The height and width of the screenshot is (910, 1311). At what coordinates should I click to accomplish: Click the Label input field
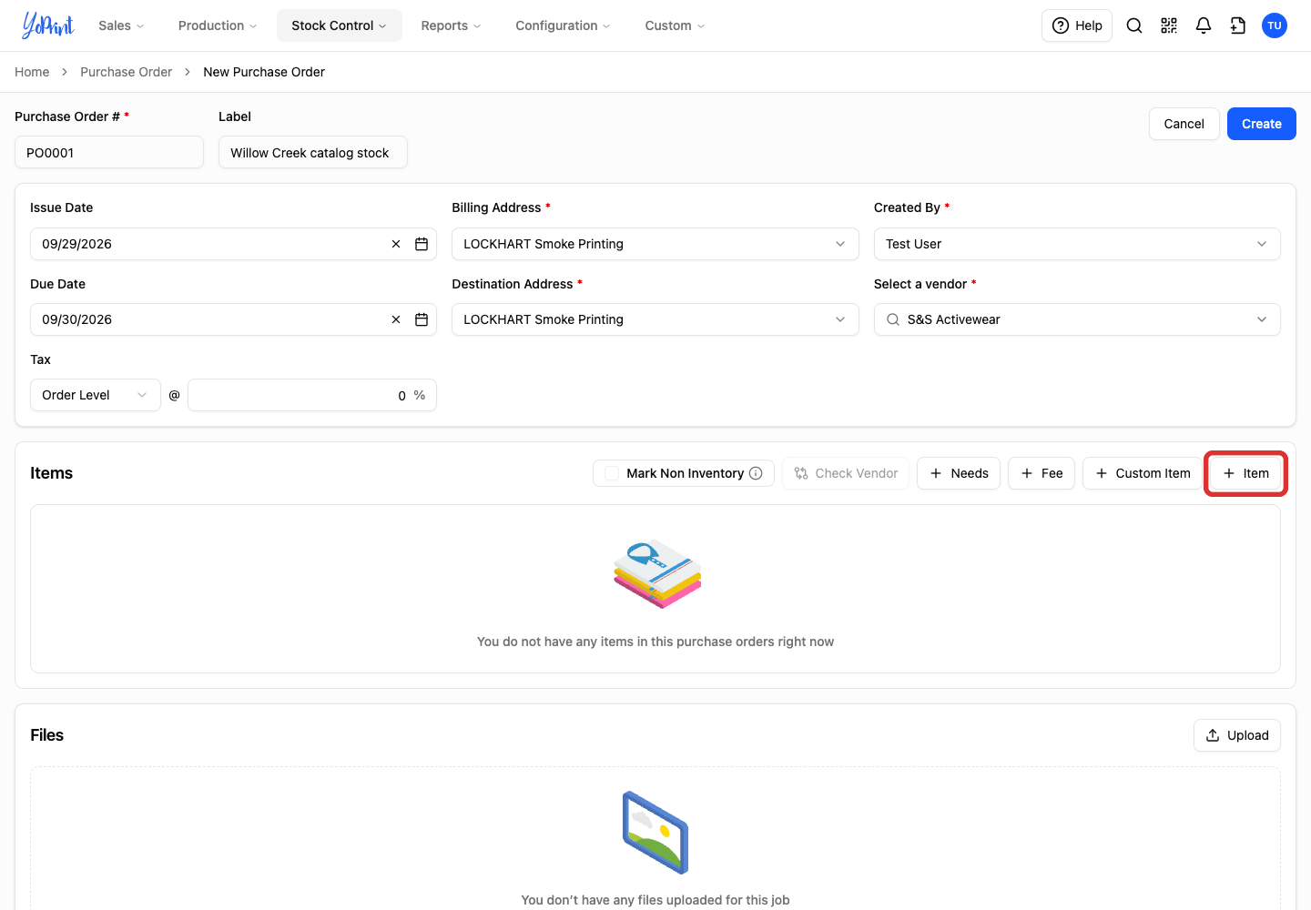coord(313,152)
